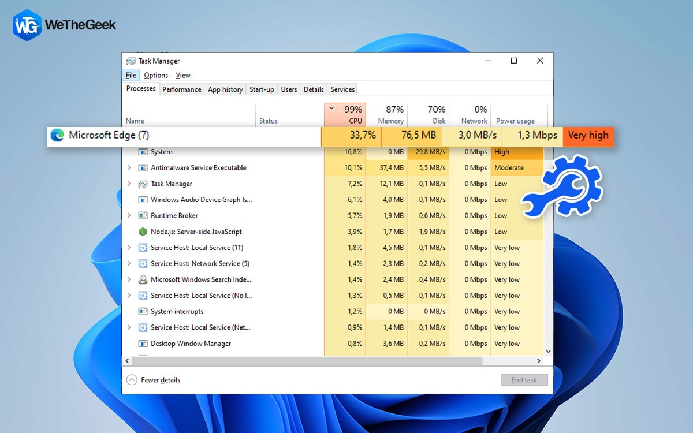Image resolution: width=693 pixels, height=433 pixels.
Task: Click the System process icon
Action: (x=142, y=151)
